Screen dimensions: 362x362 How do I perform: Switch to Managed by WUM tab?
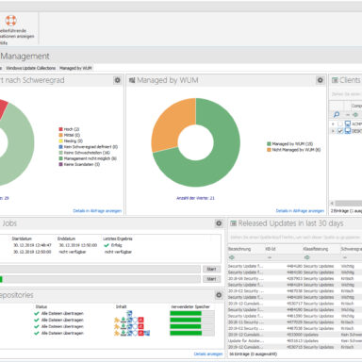click(x=75, y=68)
